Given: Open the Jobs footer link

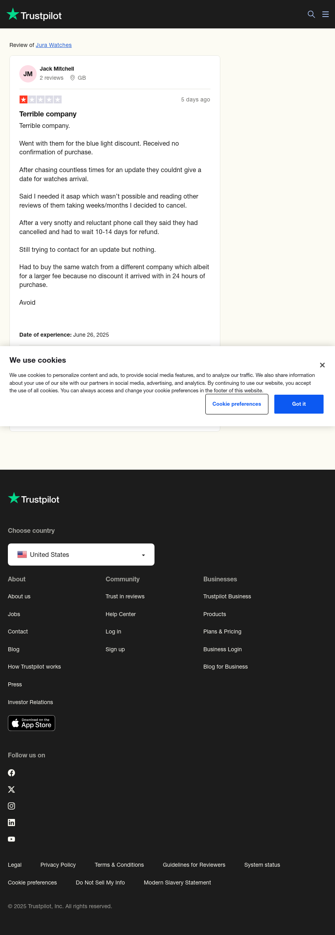Looking at the screenshot, I should [x=14, y=614].
